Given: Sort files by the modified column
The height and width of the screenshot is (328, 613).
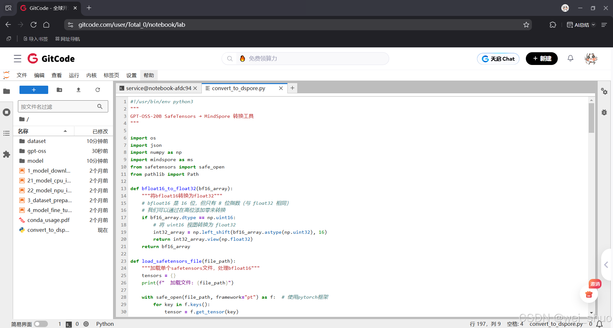Looking at the screenshot, I should tap(94, 131).
